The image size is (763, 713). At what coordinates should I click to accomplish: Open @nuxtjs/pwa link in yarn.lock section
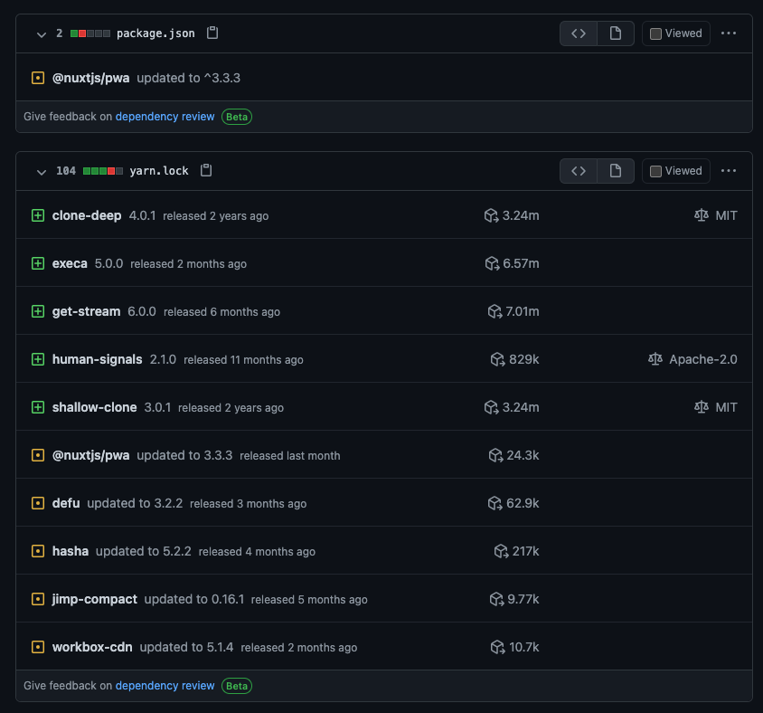pos(90,455)
